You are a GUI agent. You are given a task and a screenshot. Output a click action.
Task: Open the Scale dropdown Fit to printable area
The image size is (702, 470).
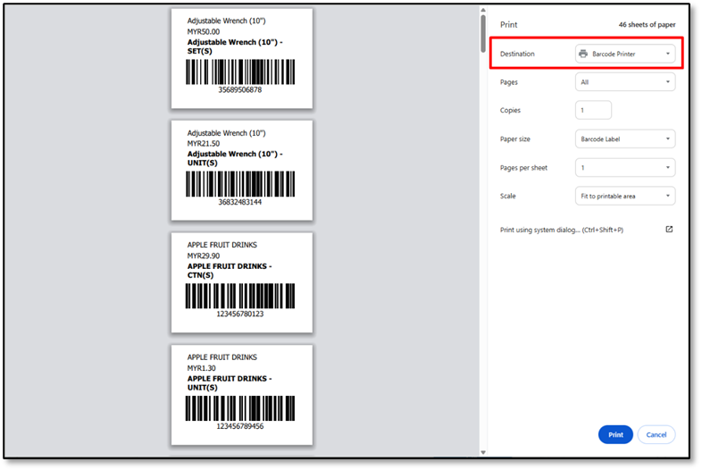coord(625,196)
